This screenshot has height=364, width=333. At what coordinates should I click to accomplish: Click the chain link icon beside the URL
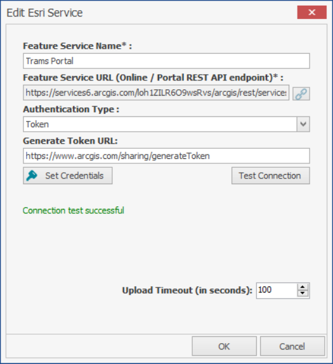click(x=301, y=94)
